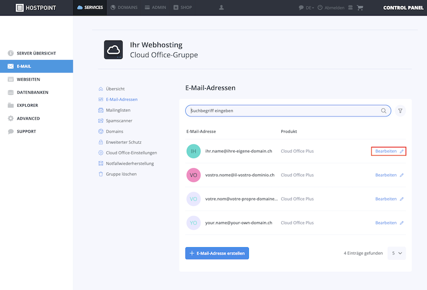Viewport: 427px width, 290px height.
Task: Open the shopping cart icon
Action: point(360,7)
